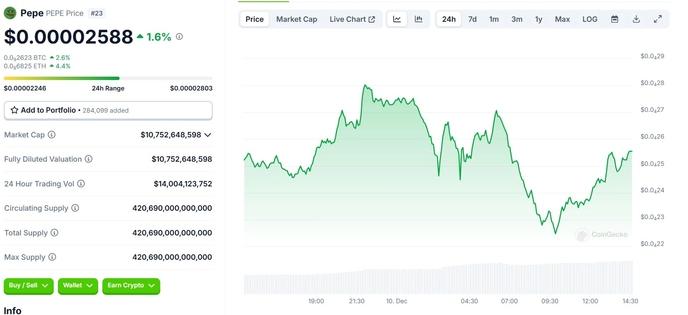Show 24 Hour Trading Vol info icon

tap(81, 183)
